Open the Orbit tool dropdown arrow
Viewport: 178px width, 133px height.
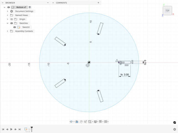click(74, 122)
